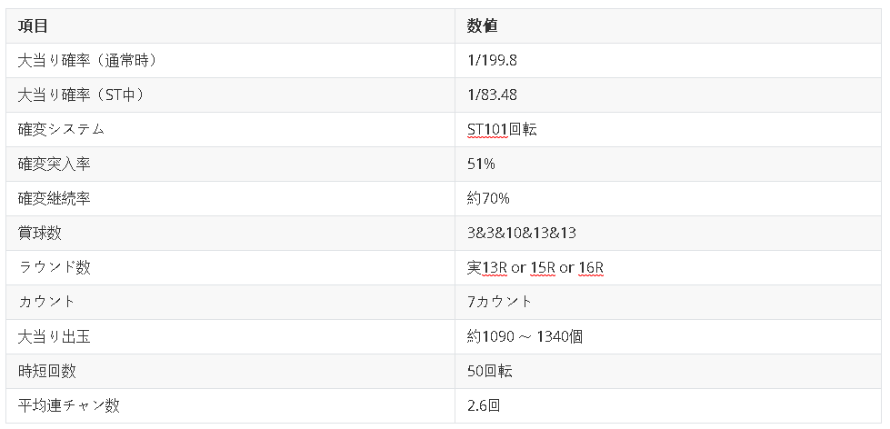Select the 2.6回 value in 平均連チャン数 row
The image size is (890, 429).
[x=484, y=406]
